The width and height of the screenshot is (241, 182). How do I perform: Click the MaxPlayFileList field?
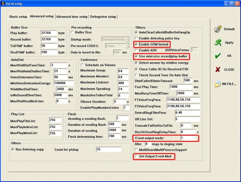(x=55, y=120)
